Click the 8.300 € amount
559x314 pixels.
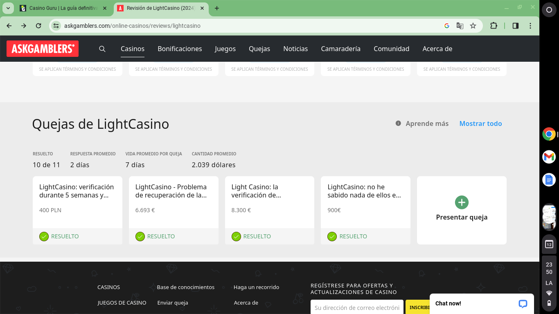tap(241, 210)
